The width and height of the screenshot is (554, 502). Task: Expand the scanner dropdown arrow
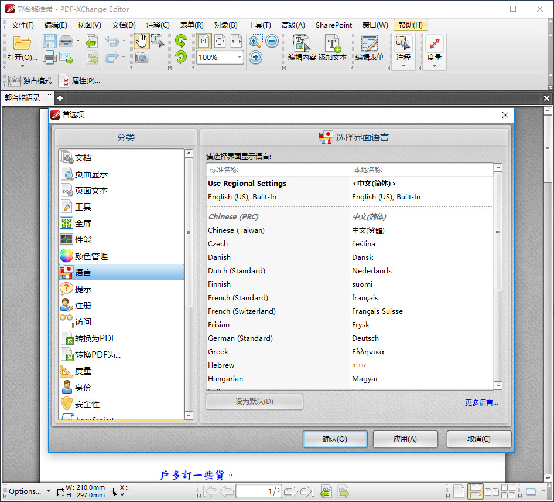pos(78,41)
